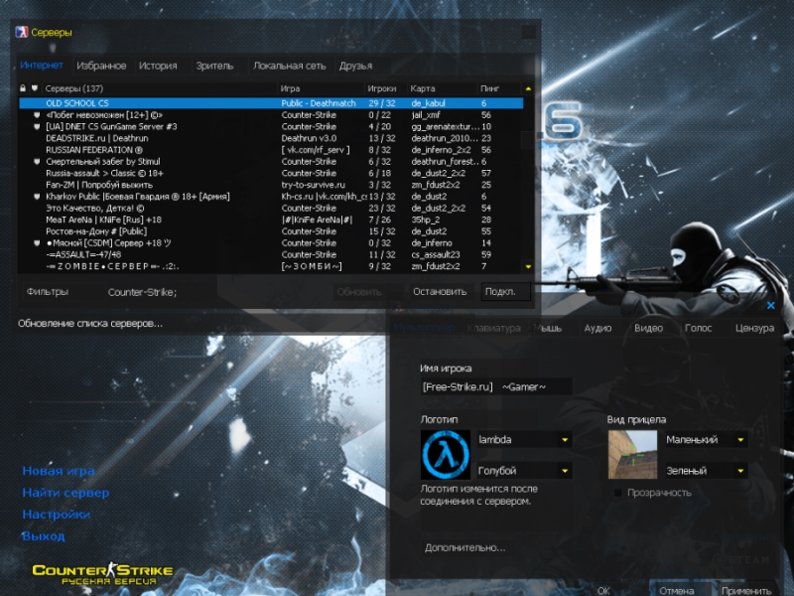Click the lock column header icon
794x596 pixels.
(23, 88)
